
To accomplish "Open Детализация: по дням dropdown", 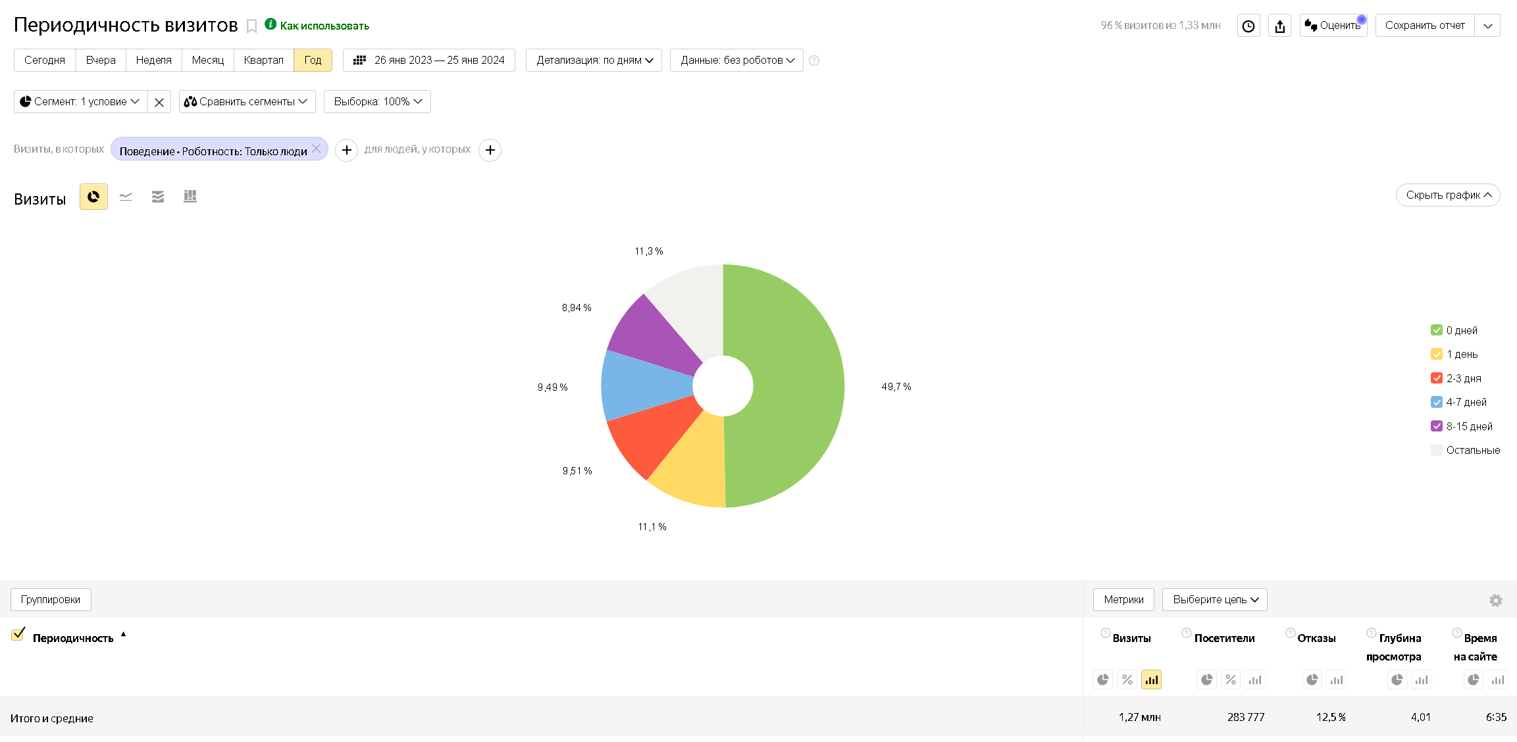I will point(594,61).
